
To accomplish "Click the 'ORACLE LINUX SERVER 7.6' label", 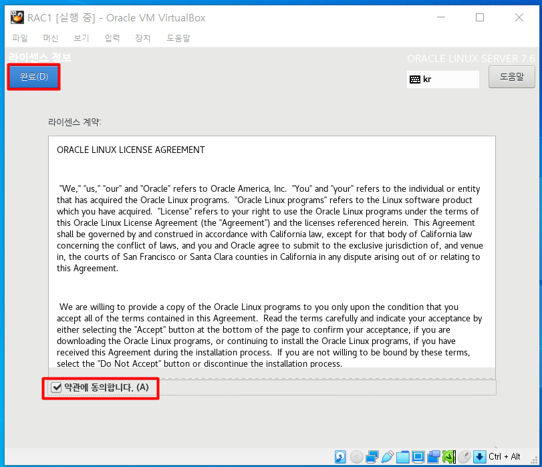I will [470, 59].
